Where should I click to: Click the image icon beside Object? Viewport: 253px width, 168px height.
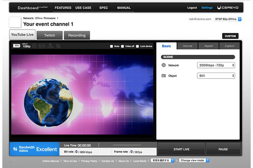[164, 76]
